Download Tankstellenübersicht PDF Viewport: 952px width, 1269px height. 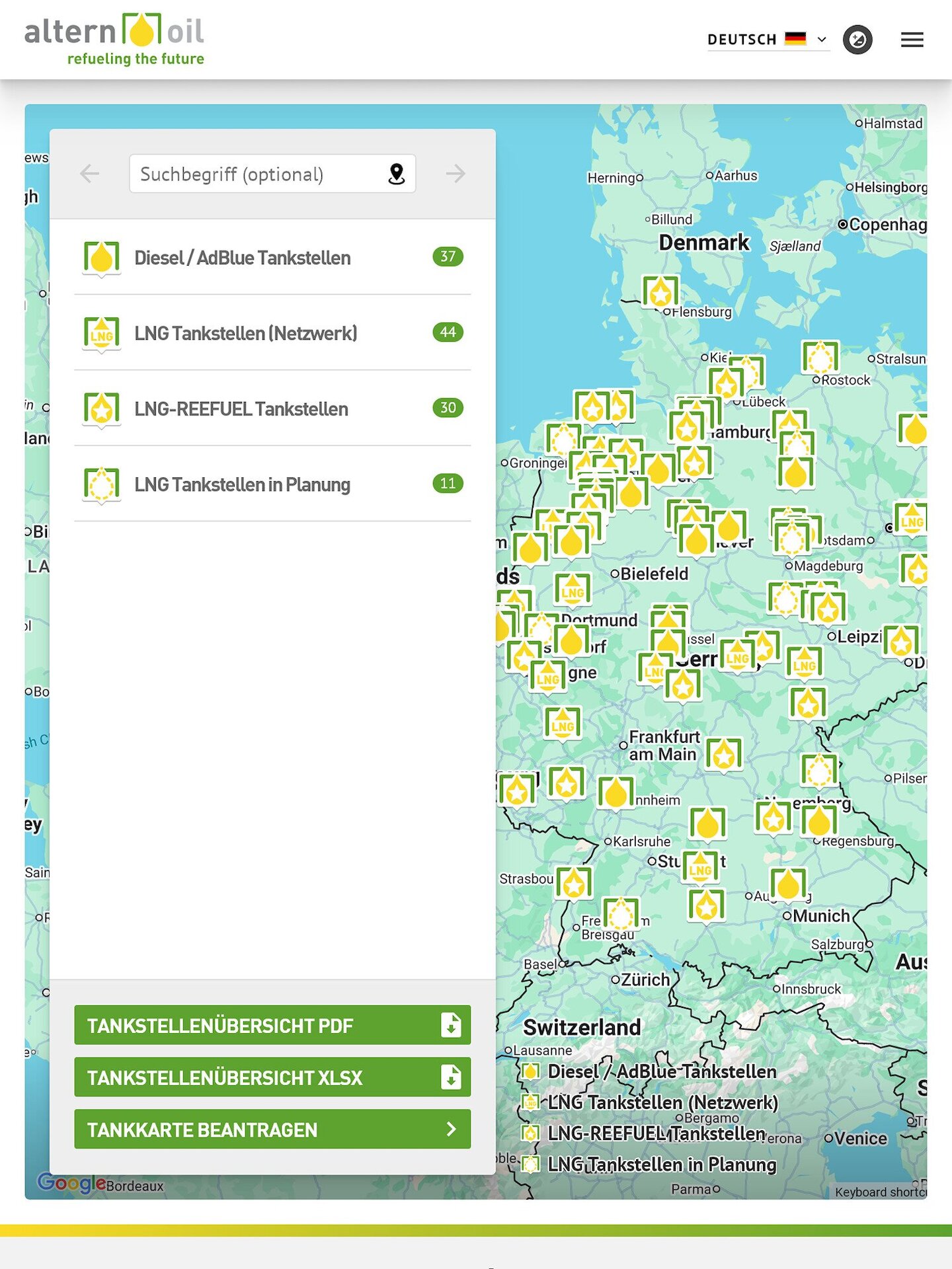pos(272,1025)
